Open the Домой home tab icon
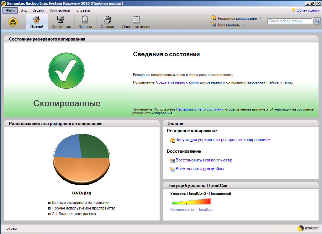This screenshot has width=322, height=234. (36, 19)
